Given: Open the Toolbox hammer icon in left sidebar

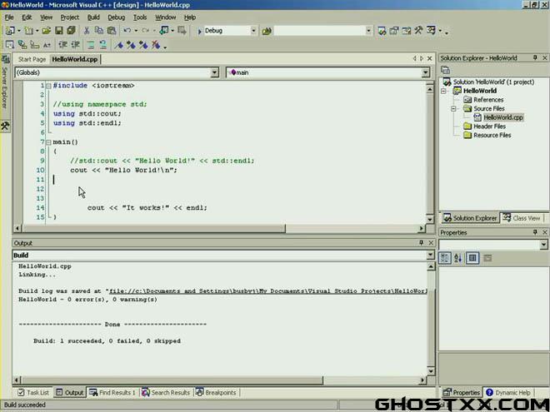Looking at the screenshot, I should tap(5, 127).
